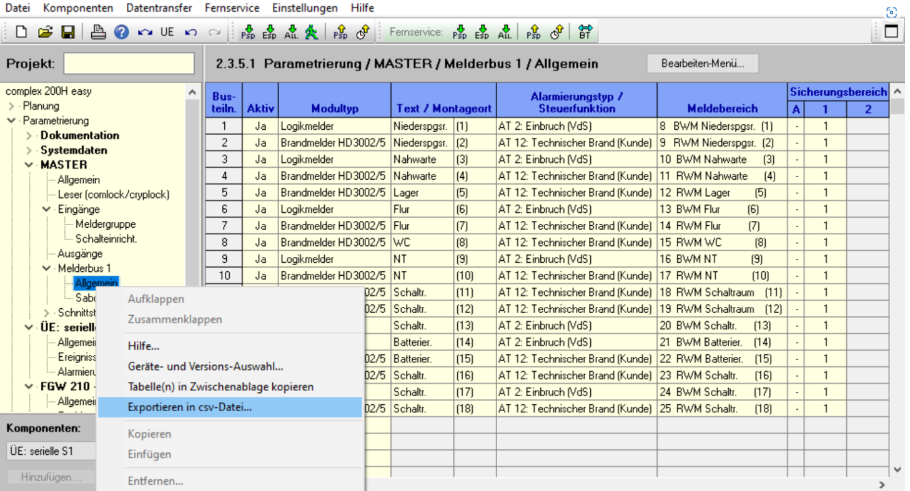Expand the Systemdaten tree node
The height and width of the screenshot is (491, 910).
[29, 150]
